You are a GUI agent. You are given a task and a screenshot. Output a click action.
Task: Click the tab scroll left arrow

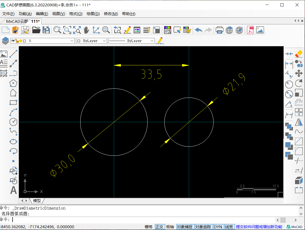pyautogui.click(x=295, y=20)
